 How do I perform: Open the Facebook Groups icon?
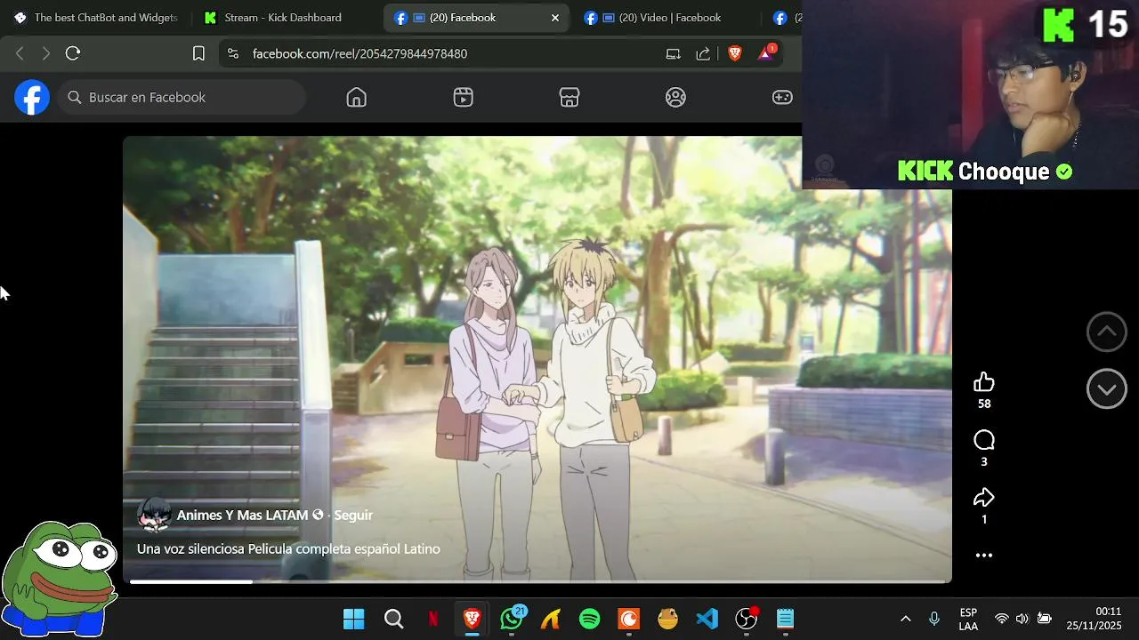pyautogui.click(x=676, y=98)
